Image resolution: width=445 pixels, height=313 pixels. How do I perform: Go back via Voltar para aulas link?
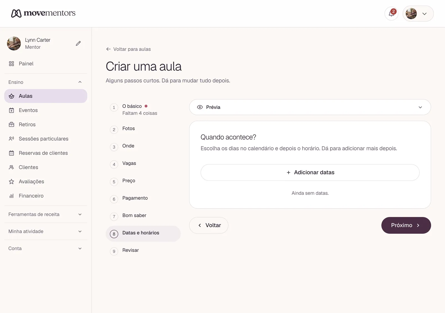coord(128,49)
